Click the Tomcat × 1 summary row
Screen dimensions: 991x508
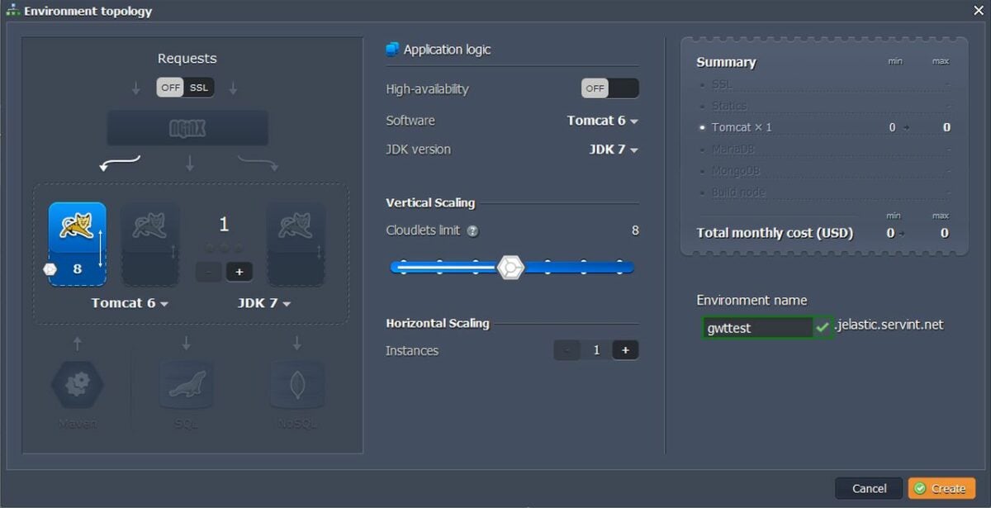(826, 127)
